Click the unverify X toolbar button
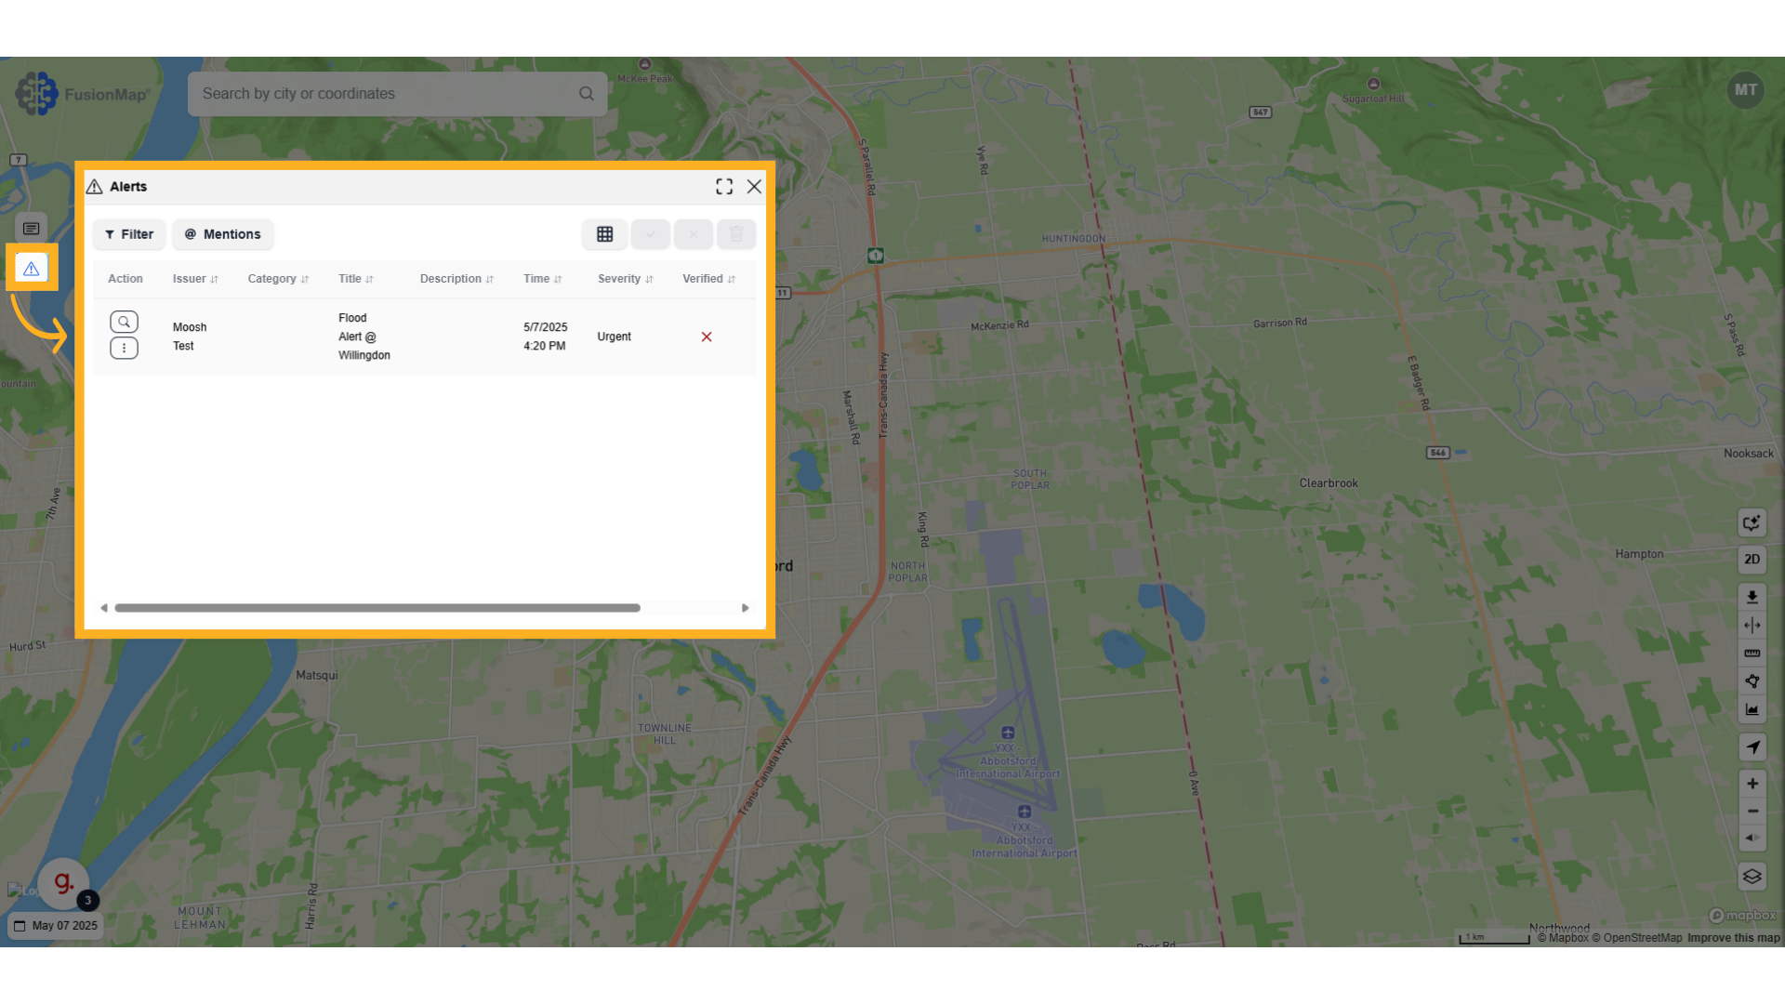 (x=694, y=234)
